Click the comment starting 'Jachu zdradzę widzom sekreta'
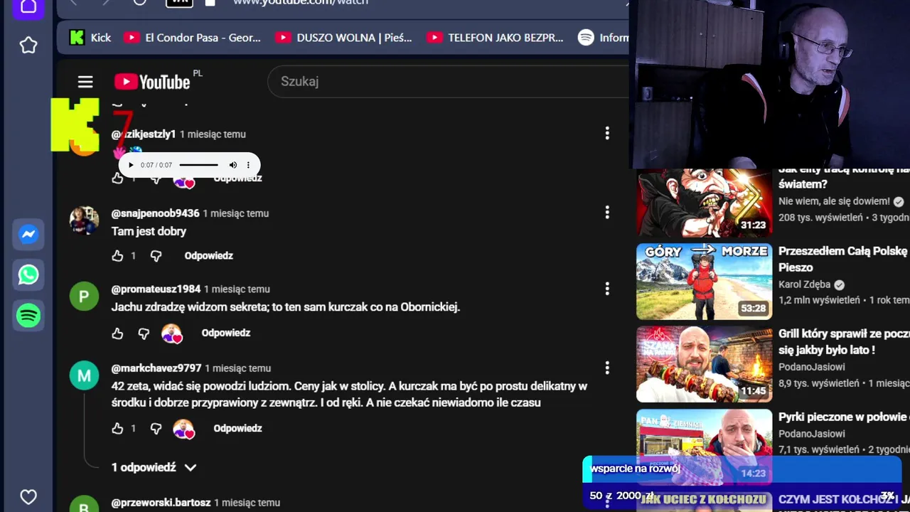 (286, 307)
